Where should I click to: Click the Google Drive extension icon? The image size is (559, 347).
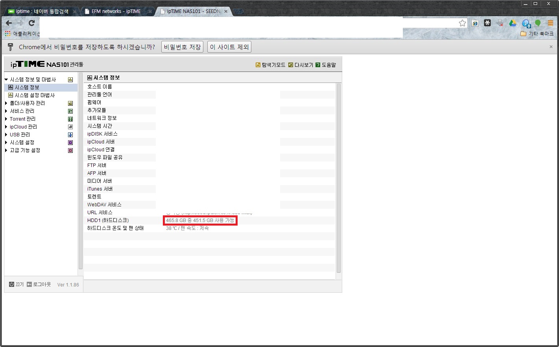[x=513, y=23]
